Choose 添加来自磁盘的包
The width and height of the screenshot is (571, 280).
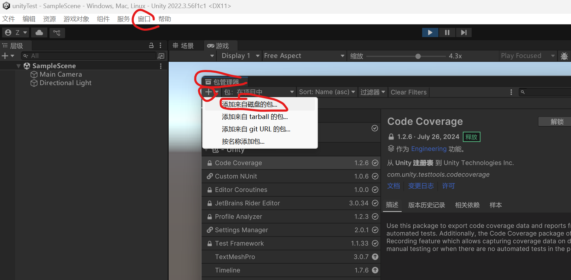(260, 105)
